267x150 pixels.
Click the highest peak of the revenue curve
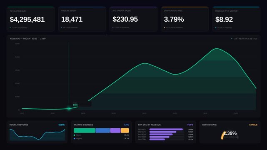pyautogui.click(x=217, y=49)
